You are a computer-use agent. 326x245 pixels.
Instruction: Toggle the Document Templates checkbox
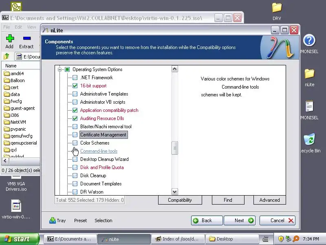click(75, 184)
